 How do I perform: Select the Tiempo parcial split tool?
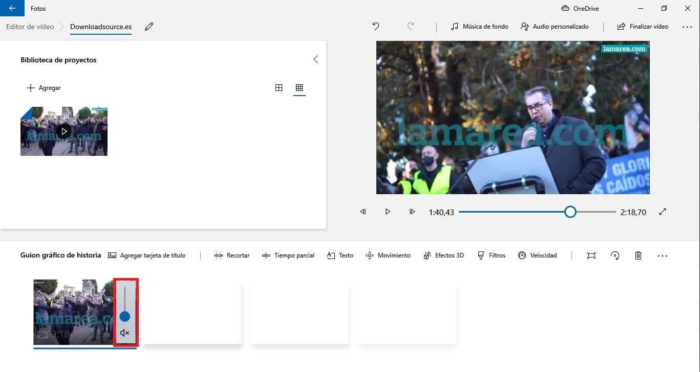(288, 255)
